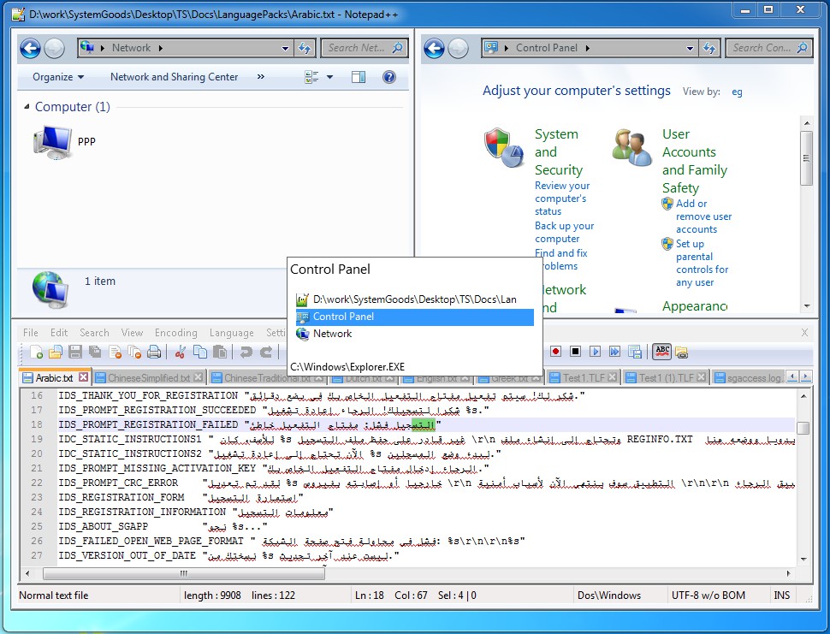This screenshot has width=830, height=634.
Task: Click refresh icon beside Control Panel address bar
Action: click(709, 48)
